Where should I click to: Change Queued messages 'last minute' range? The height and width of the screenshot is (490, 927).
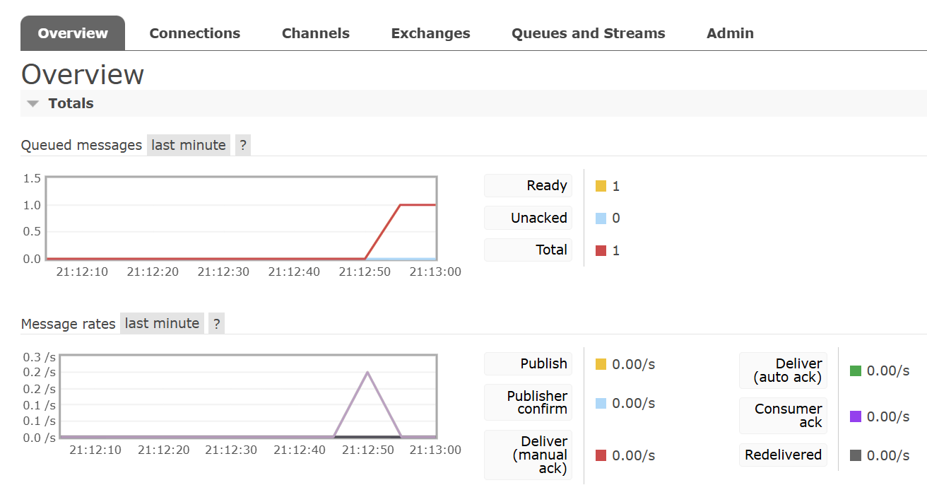[x=189, y=145]
